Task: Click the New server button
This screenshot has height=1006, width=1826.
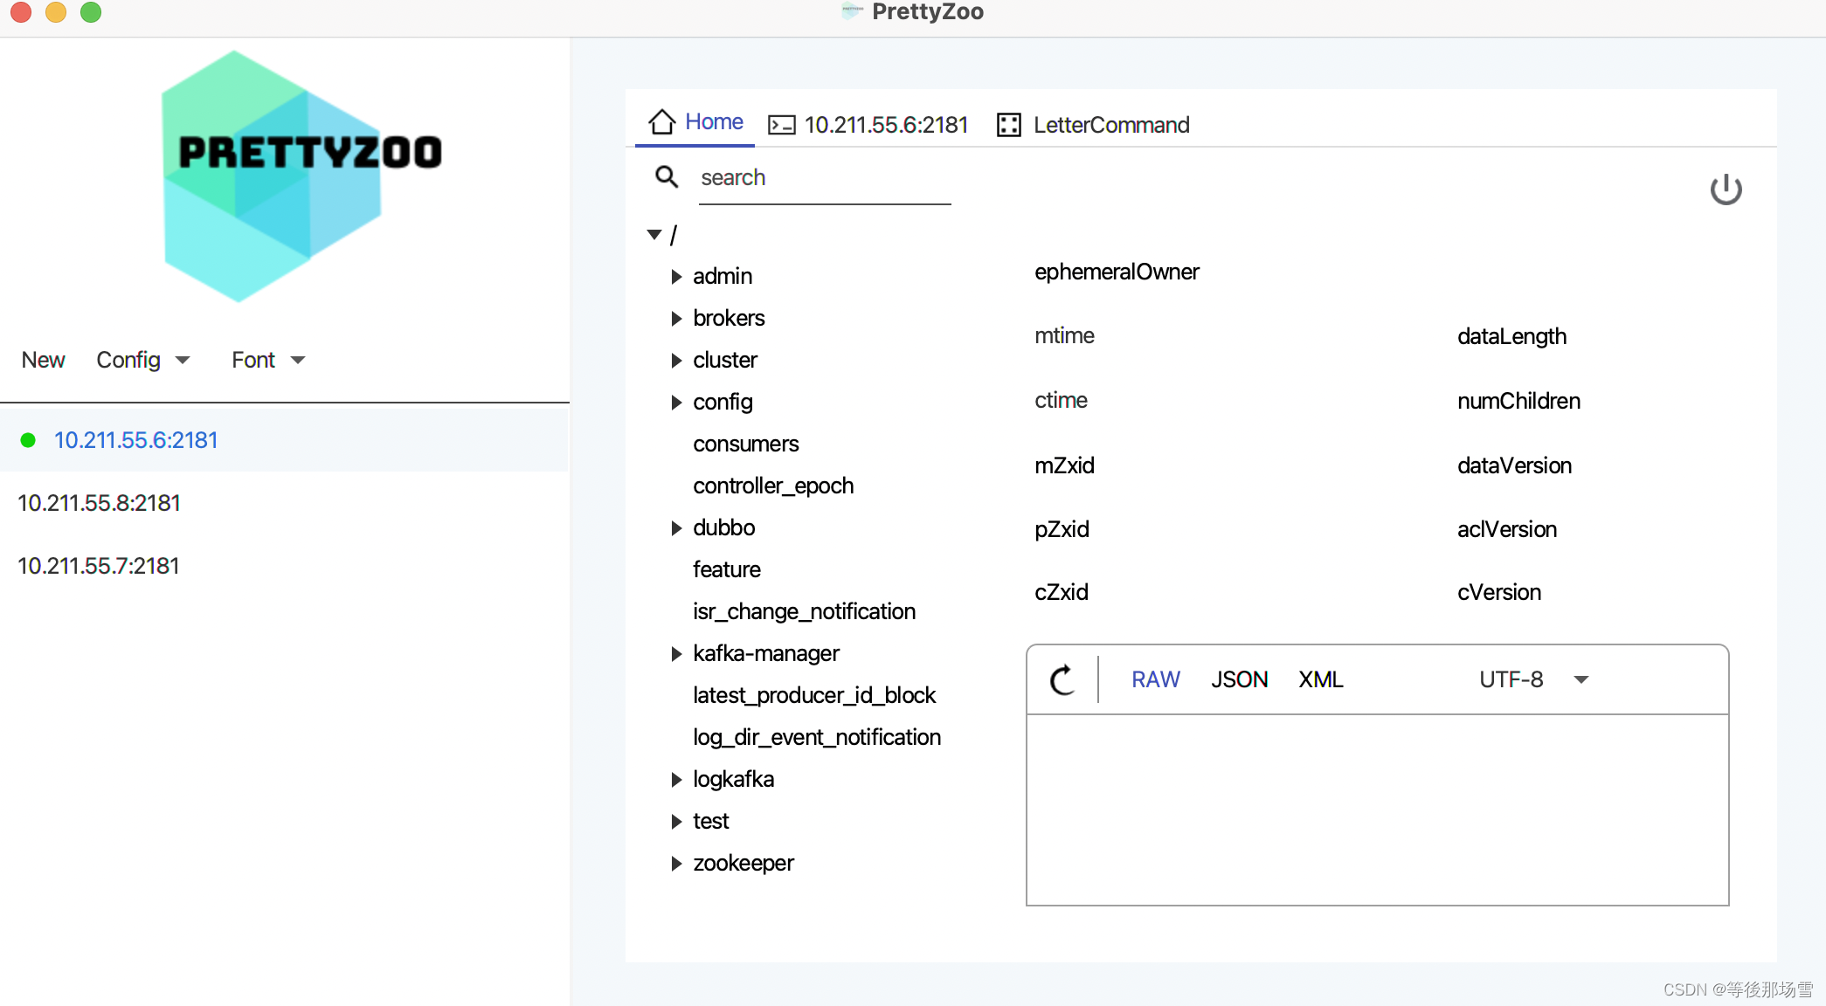Action: click(x=43, y=360)
